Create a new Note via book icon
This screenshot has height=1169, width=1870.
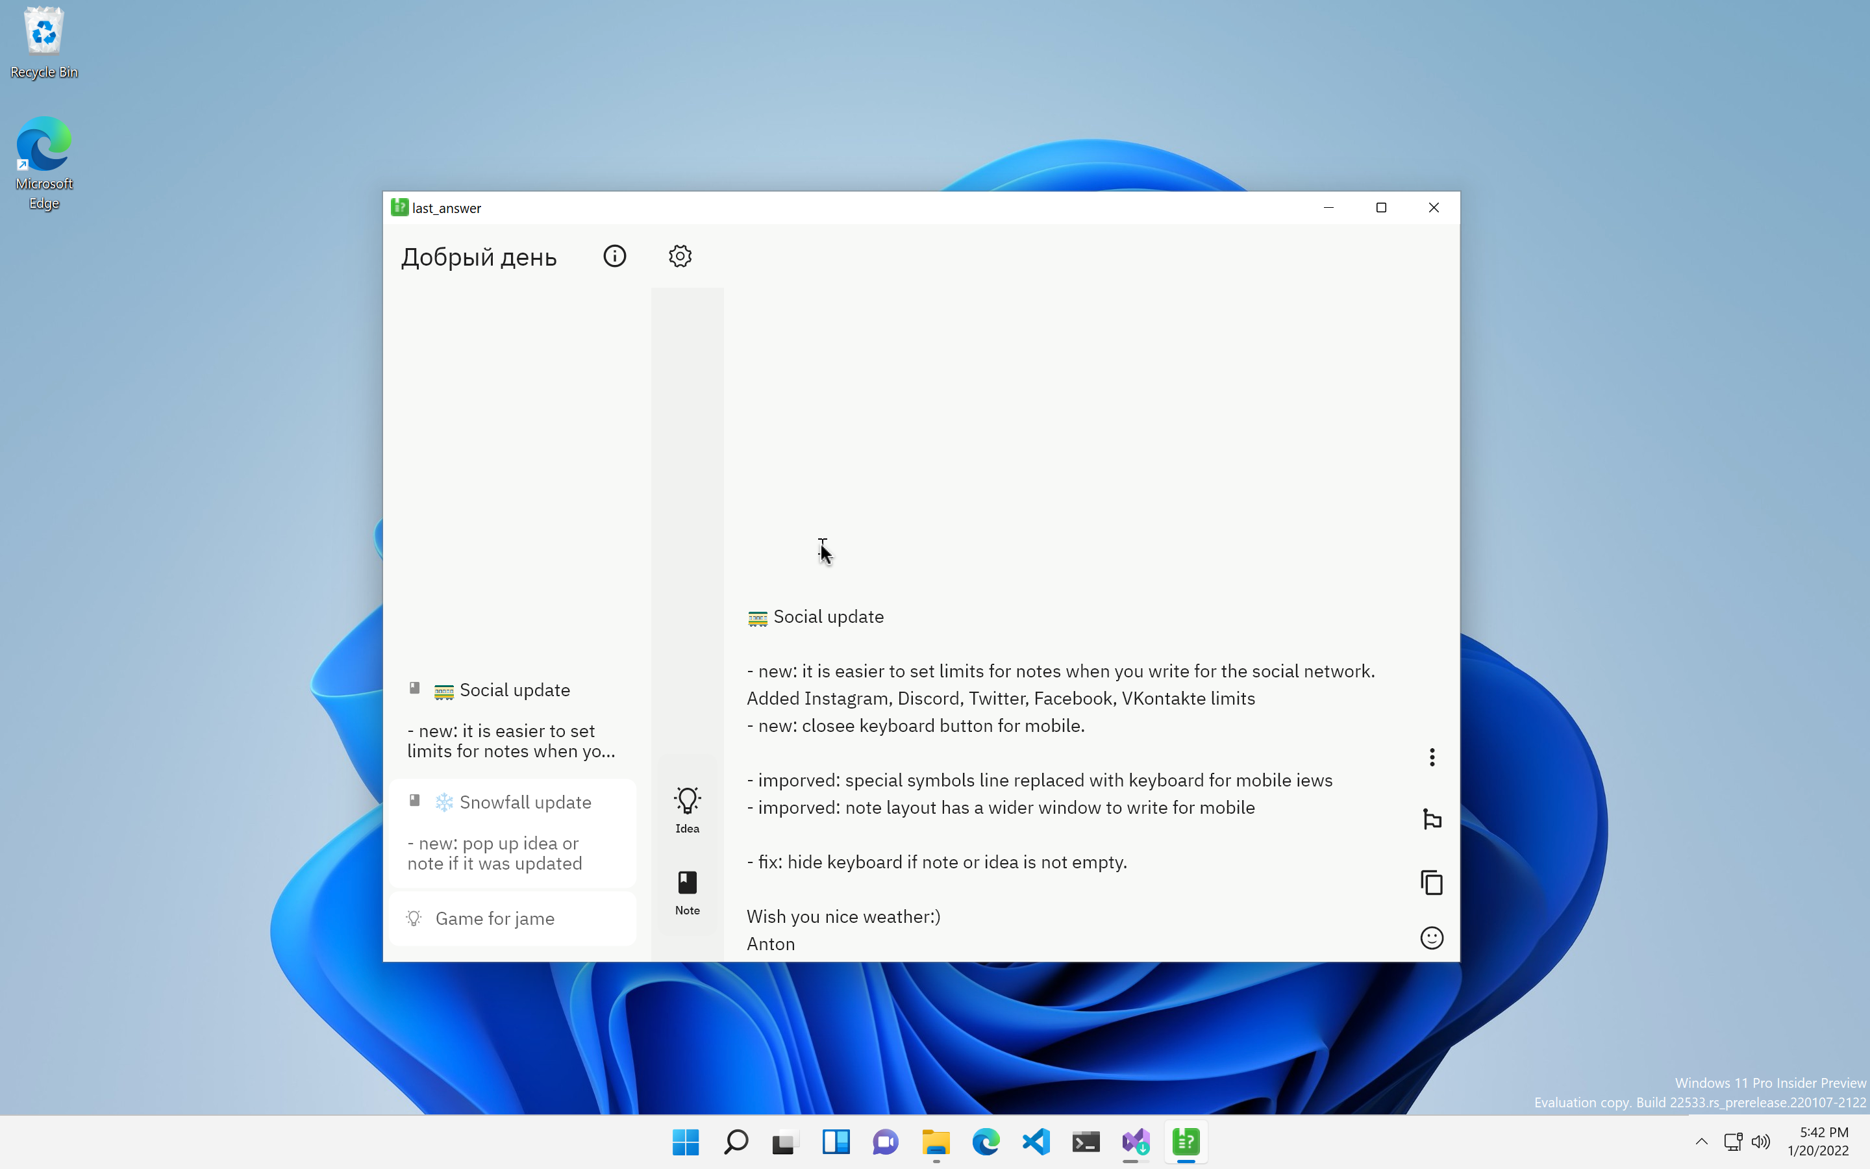click(x=687, y=892)
